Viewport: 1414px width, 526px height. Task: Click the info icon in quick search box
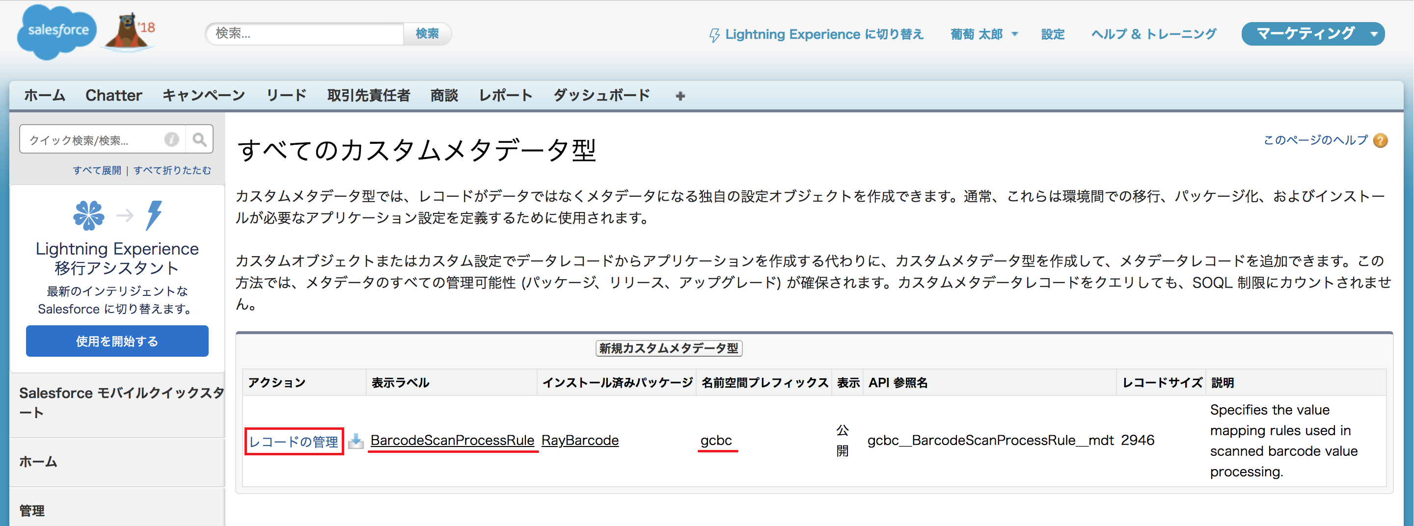click(x=172, y=139)
